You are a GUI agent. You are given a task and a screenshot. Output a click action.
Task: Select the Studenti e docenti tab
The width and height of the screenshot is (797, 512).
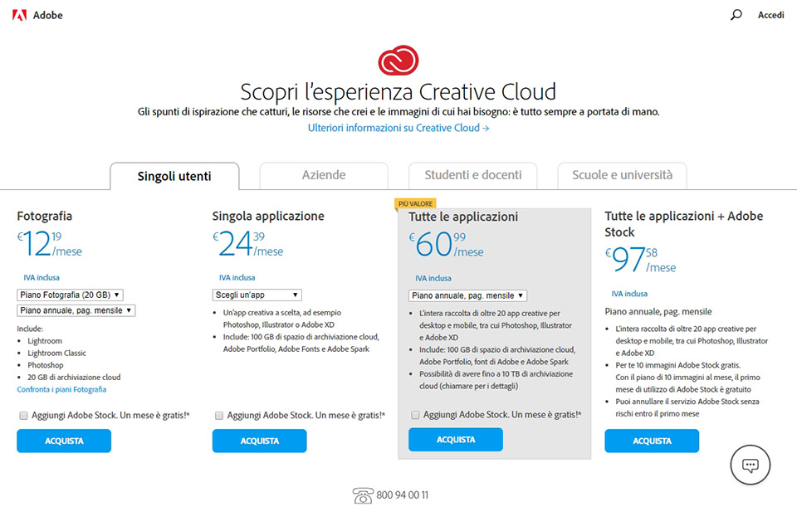[x=473, y=175]
